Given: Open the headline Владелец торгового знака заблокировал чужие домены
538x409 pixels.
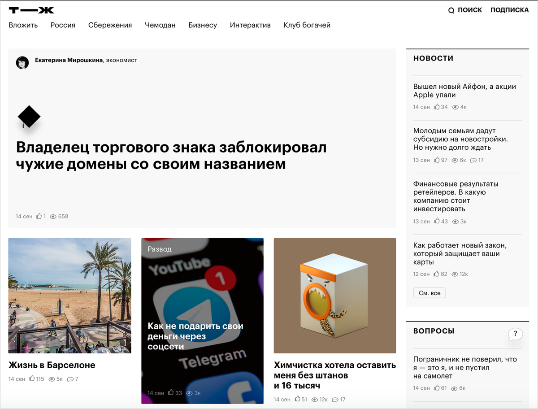Looking at the screenshot, I should 171,155.
